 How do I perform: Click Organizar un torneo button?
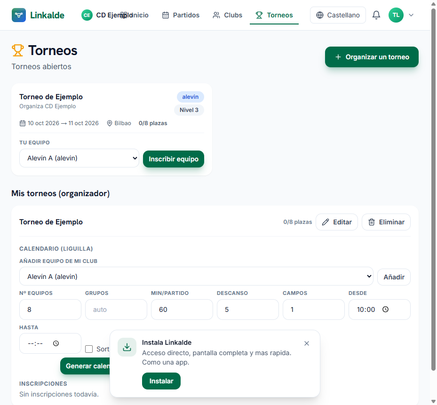click(x=372, y=57)
